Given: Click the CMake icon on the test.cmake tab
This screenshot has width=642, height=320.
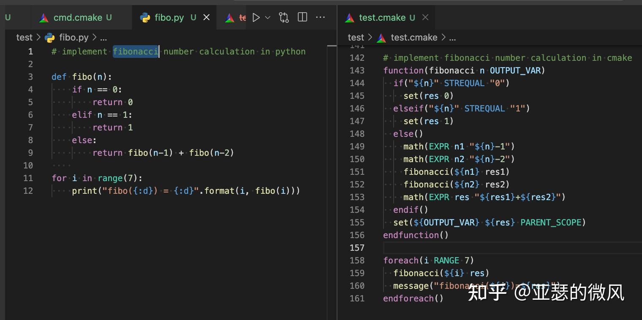Looking at the screenshot, I should click(349, 17).
